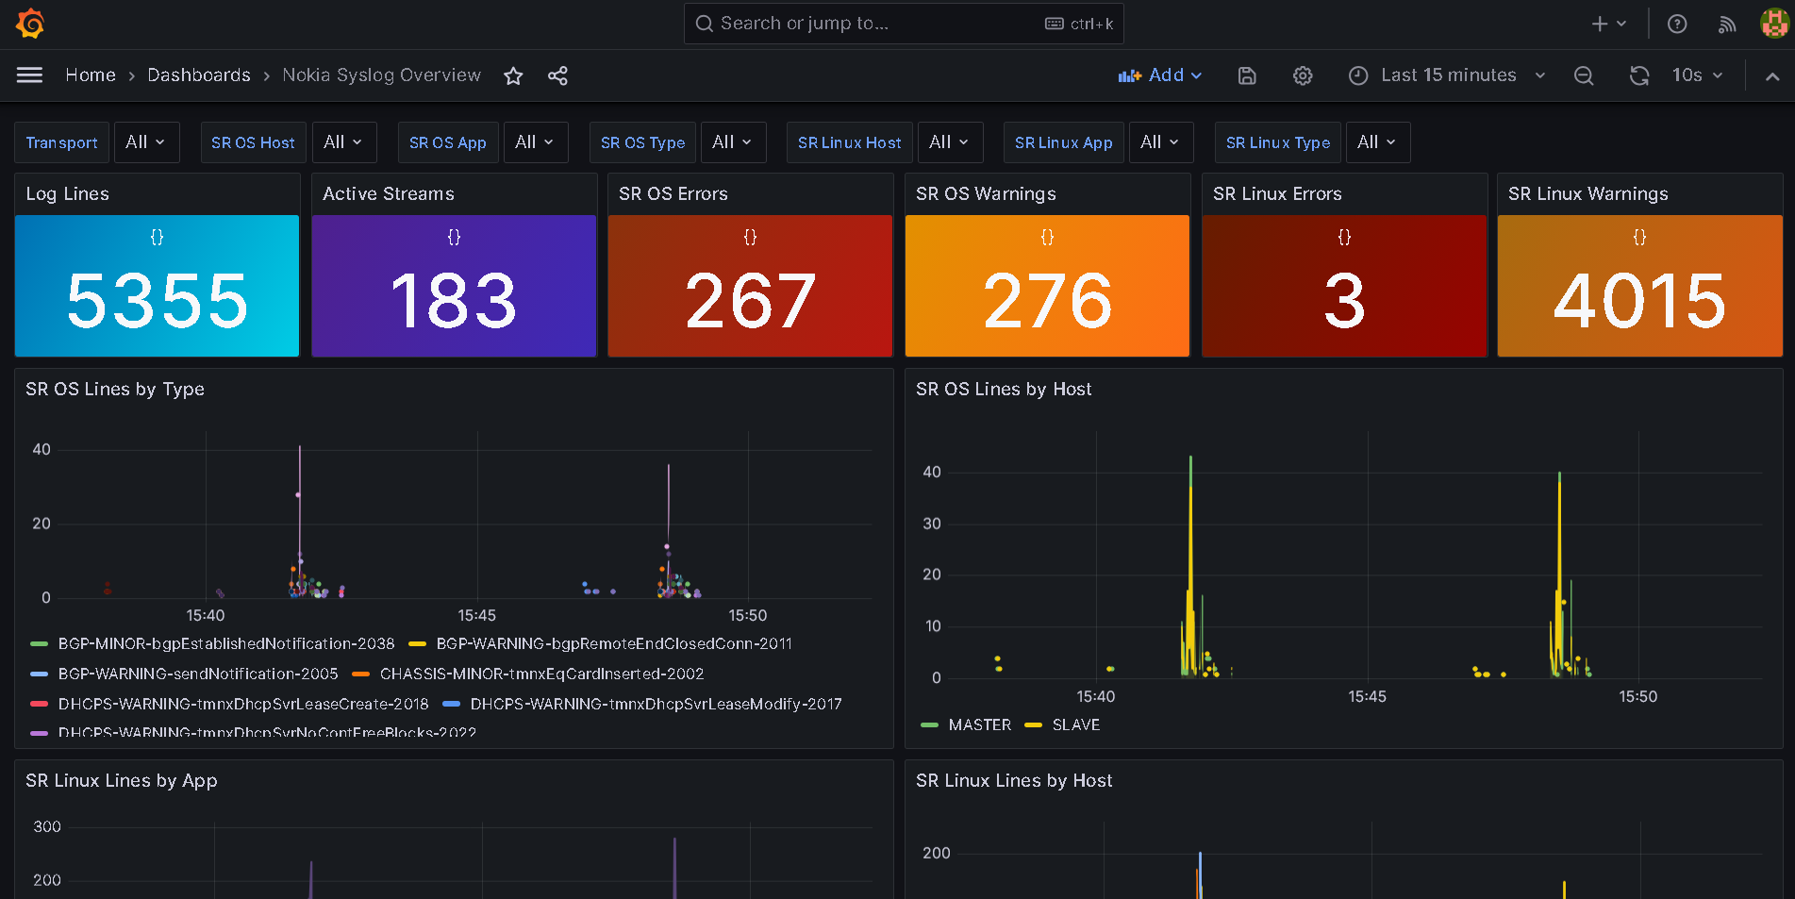Toggle BGP-WARNING-sendNotification-2005 legend series
This screenshot has height=899, width=1795.
point(198,674)
